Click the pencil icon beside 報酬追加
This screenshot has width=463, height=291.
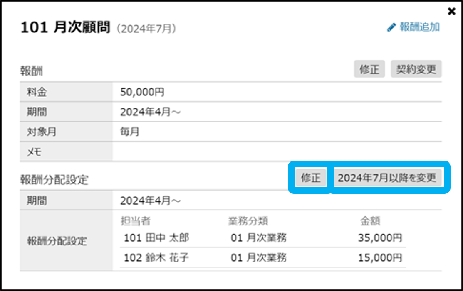391,28
